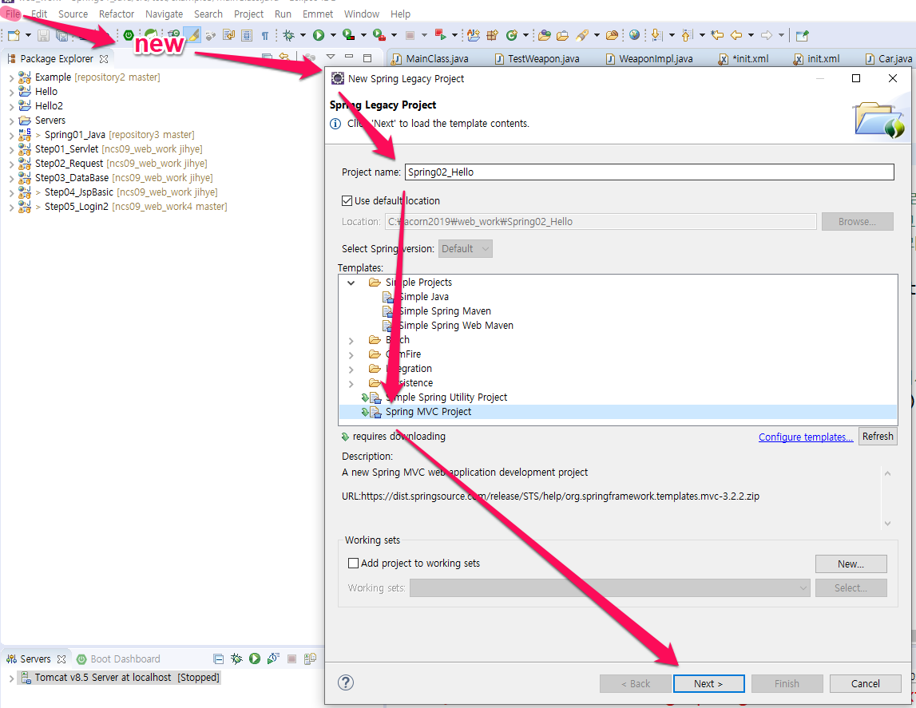Click the Open Task briefcase icon

click(x=562, y=36)
